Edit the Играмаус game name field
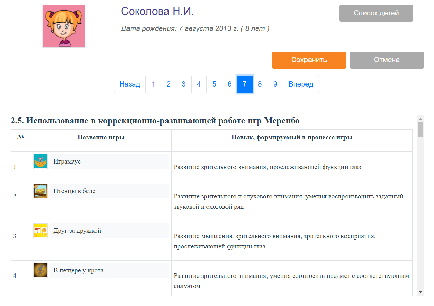Image resolution: width=434 pixels, height=306 pixels. (x=109, y=161)
